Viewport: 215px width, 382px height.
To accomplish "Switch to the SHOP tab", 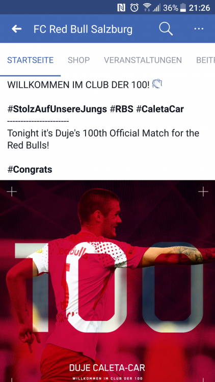I will pos(79,60).
